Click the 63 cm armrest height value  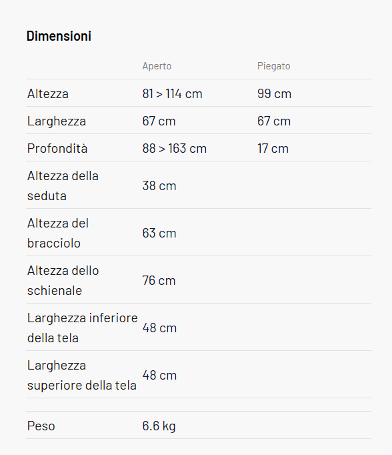(159, 233)
